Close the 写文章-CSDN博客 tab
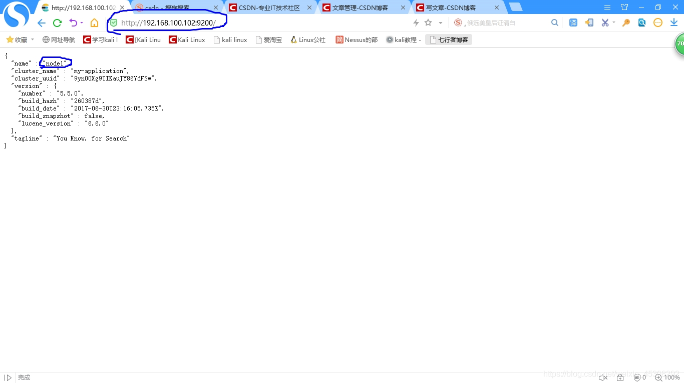This screenshot has width=684, height=383. tap(497, 8)
